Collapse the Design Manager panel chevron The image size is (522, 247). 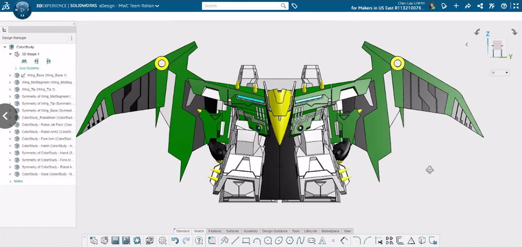coord(74,24)
